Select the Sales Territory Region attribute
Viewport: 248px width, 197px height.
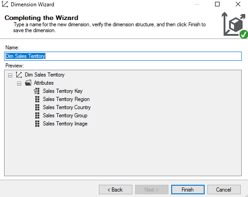coord(66,99)
